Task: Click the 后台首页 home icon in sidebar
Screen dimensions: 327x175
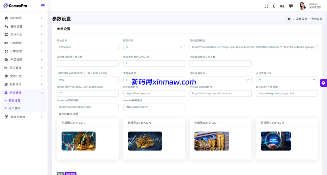Action: pyautogui.click(x=6, y=18)
